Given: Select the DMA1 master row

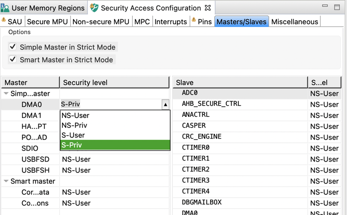Looking at the screenshot, I should coord(31,115).
